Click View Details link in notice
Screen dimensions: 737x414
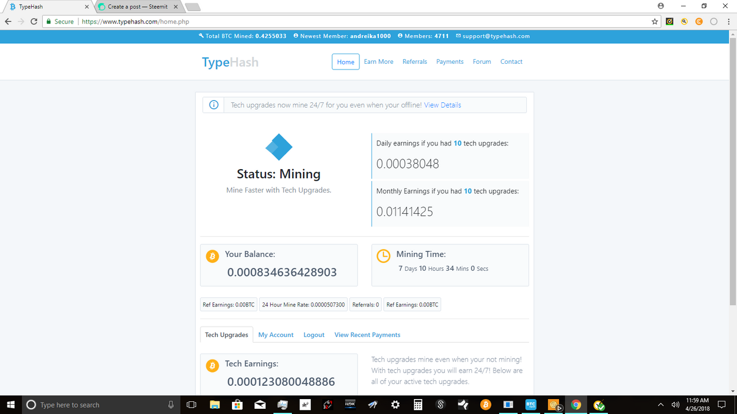click(x=442, y=105)
